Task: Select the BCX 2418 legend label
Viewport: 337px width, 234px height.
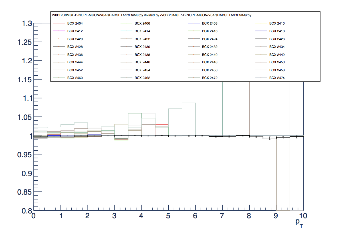Action: pos(277,31)
